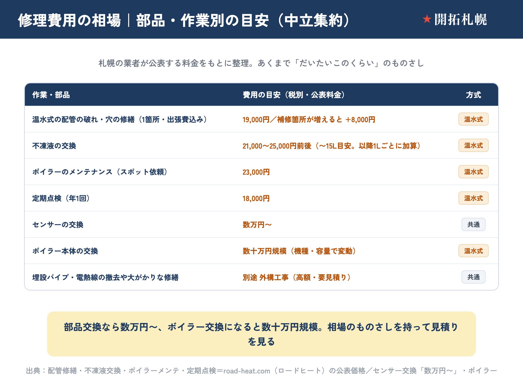Viewport: 523px width, 376px height.
Task: Click the red star logo icon
Action: click(x=427, y=19)
